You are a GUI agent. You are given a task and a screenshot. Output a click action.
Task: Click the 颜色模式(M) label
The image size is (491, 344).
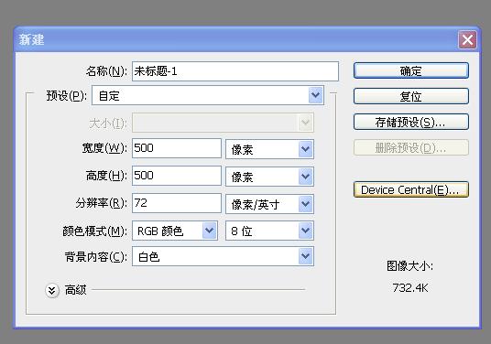point(95,231)
